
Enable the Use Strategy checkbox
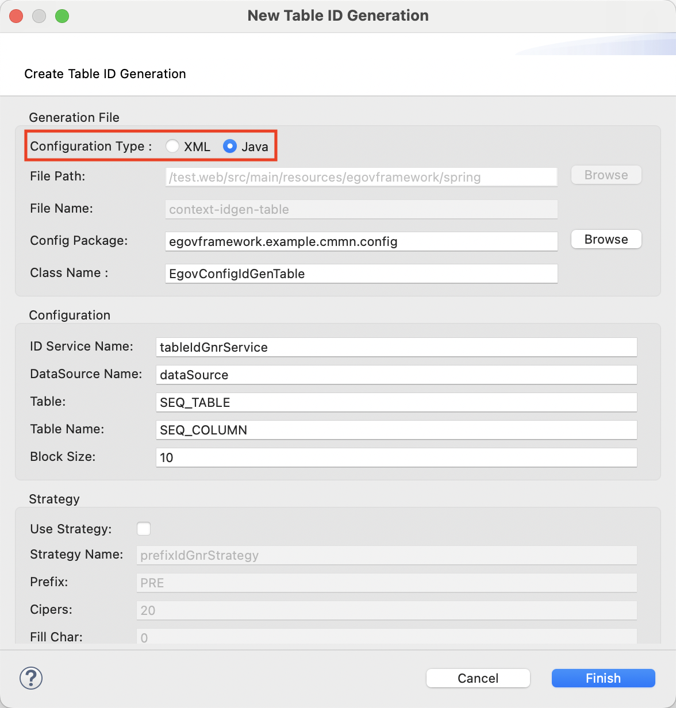(144, 529)
